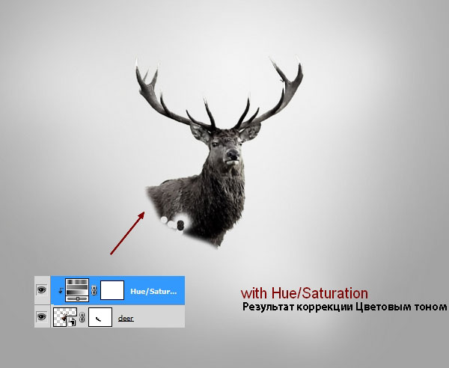Click the deer layer name
Image resolution: width=449 pixels, height=368 pixels.
tap(126, 318)
